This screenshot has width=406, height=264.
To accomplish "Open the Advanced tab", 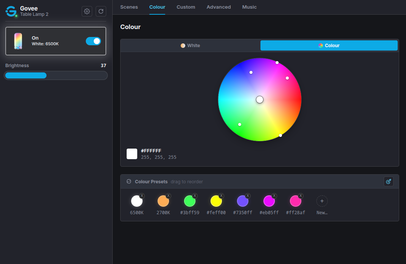I will [218, 7].
